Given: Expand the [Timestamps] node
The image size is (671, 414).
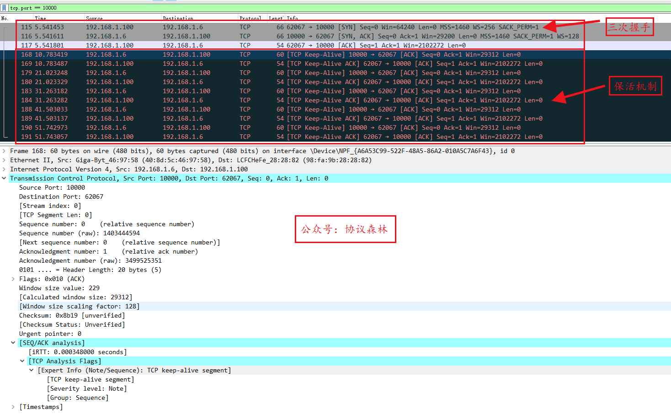Looking at the screenshot, I should point(13,407).
